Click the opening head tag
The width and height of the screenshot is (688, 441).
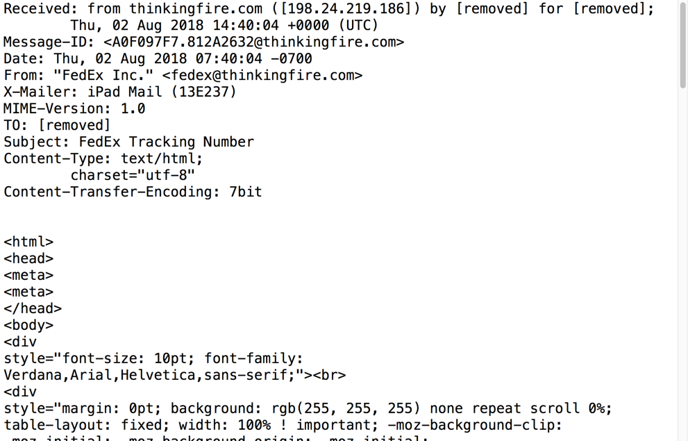click(x=28, y=258)
